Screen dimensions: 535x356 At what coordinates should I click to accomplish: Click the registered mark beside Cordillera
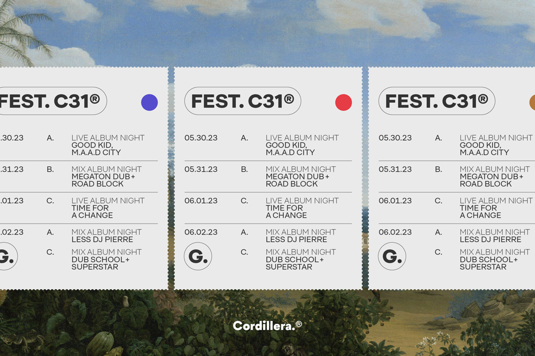click(299, 324)
